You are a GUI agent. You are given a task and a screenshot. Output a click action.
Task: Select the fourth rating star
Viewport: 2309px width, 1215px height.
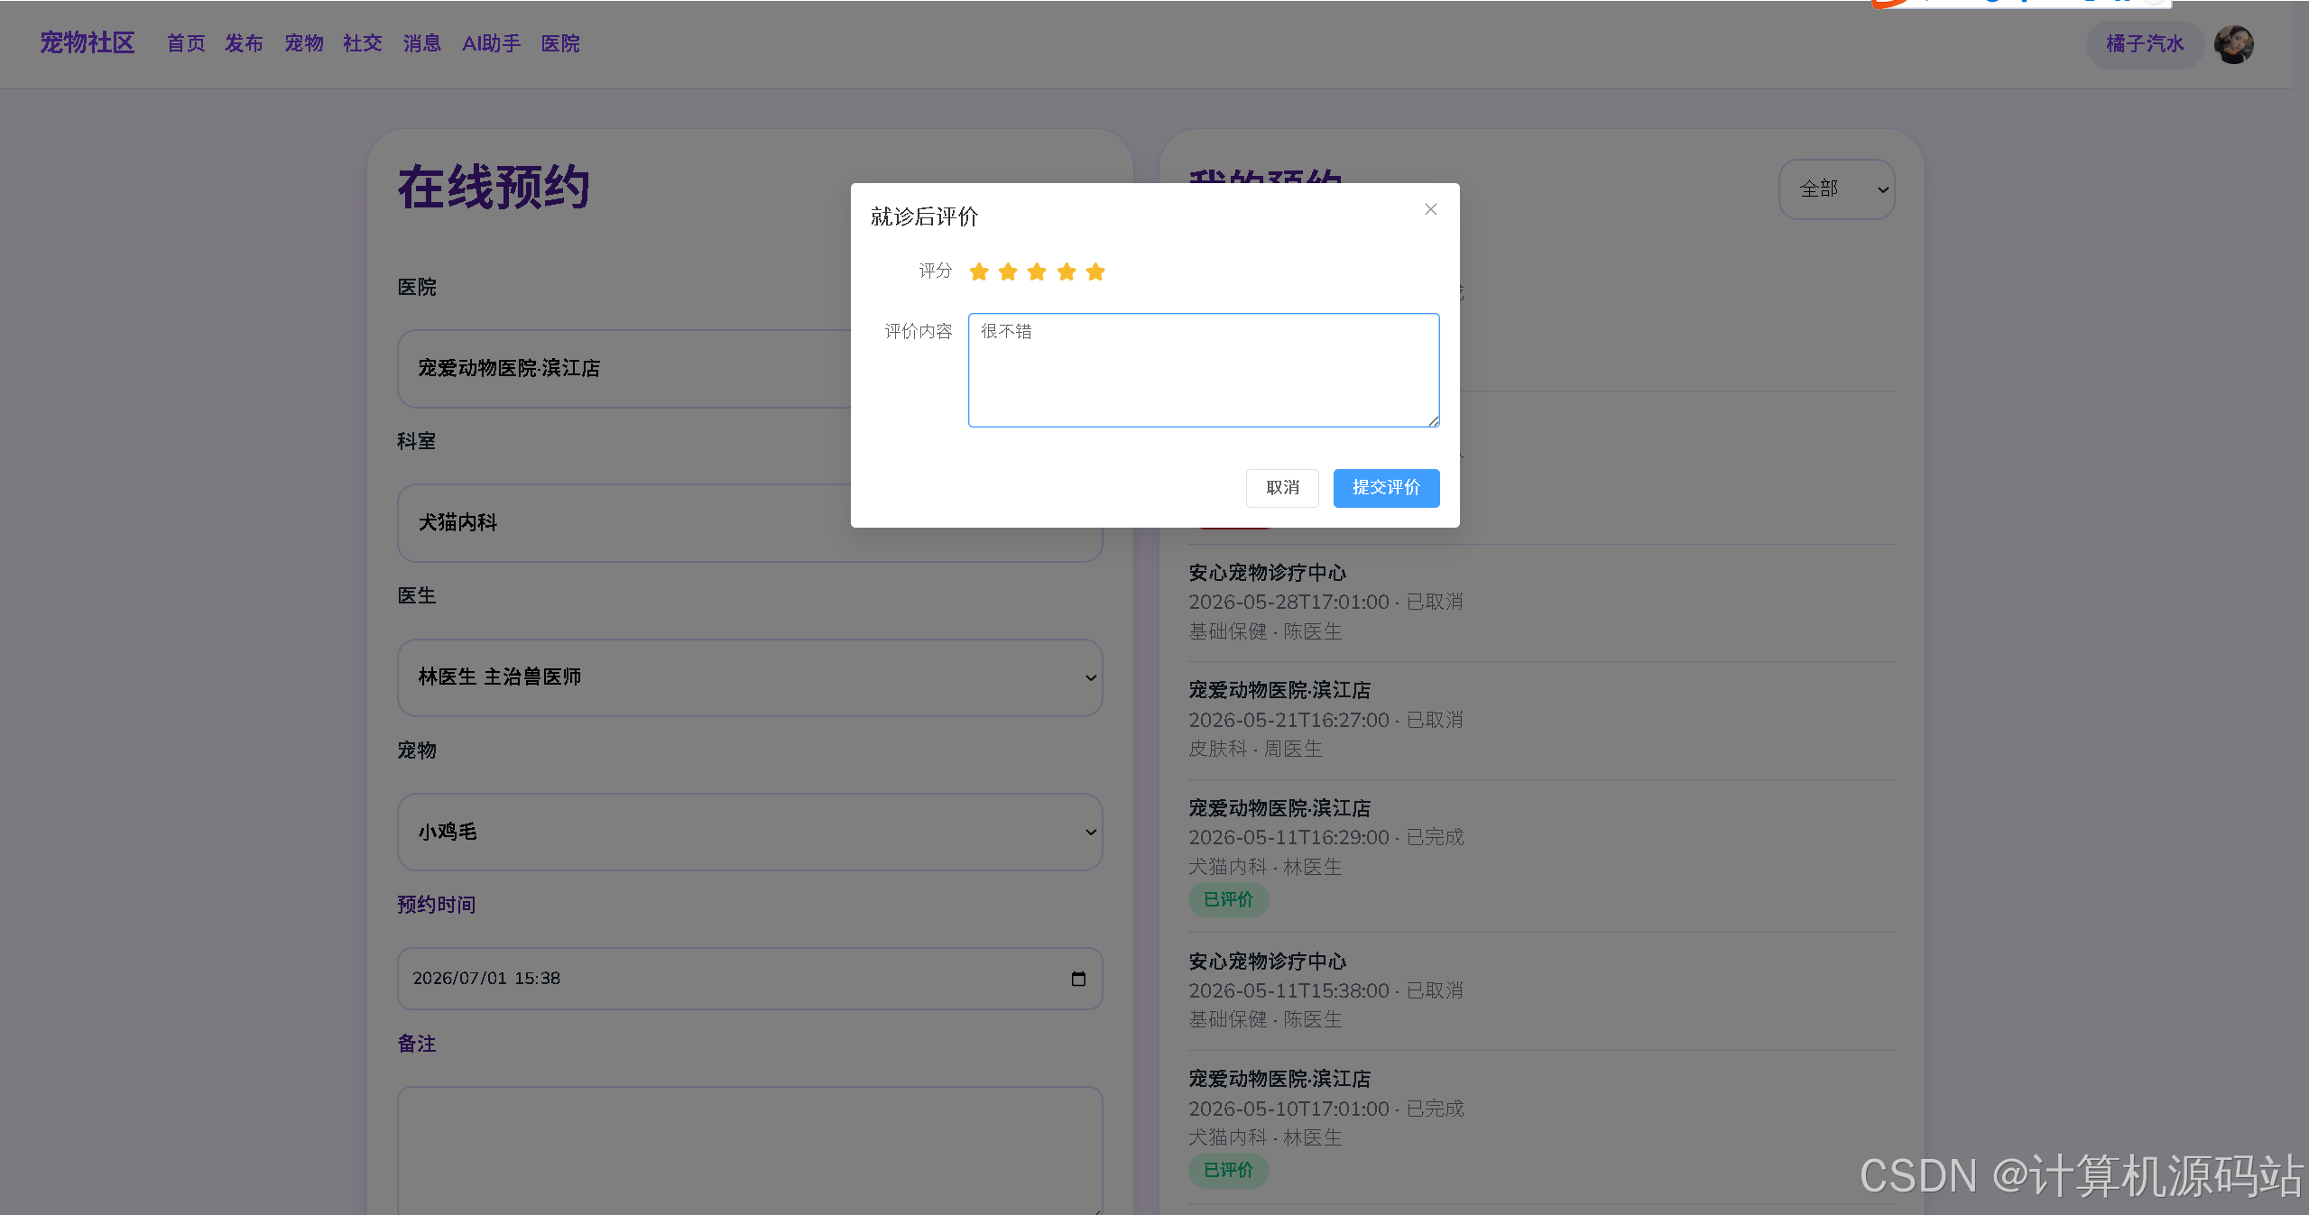(1067, 272)
